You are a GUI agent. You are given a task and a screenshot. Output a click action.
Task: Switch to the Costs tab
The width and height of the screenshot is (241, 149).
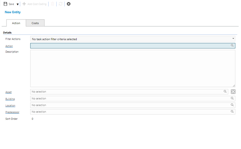(35, 23)
